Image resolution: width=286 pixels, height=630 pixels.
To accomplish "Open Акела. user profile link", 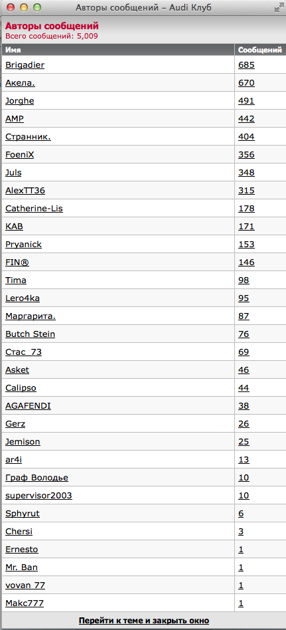I will (x=20, y=83).
